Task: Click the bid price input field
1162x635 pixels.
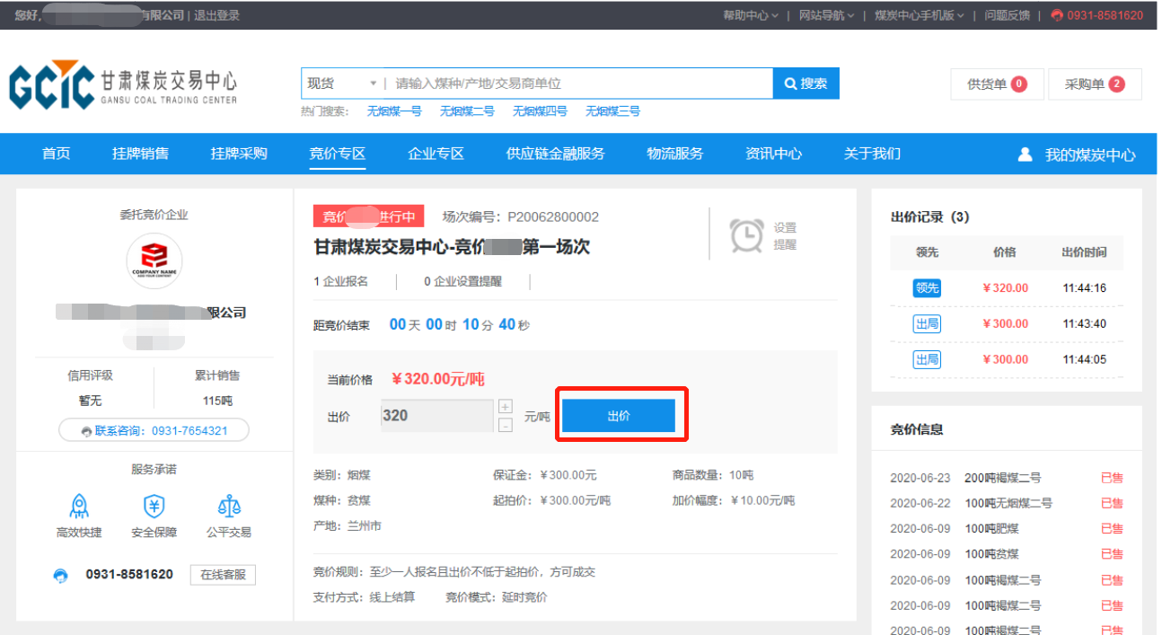Action: 437,416
